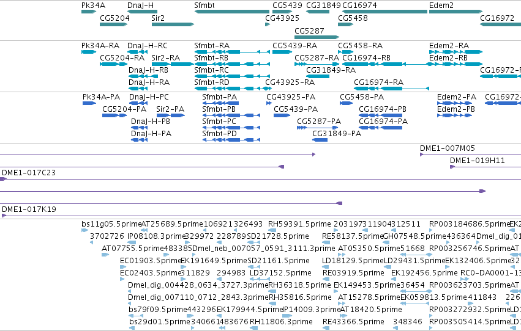Screen dimensions: 521x331
Task: Select the Pk34A-PA protein feature
Action: pos(89,103)
